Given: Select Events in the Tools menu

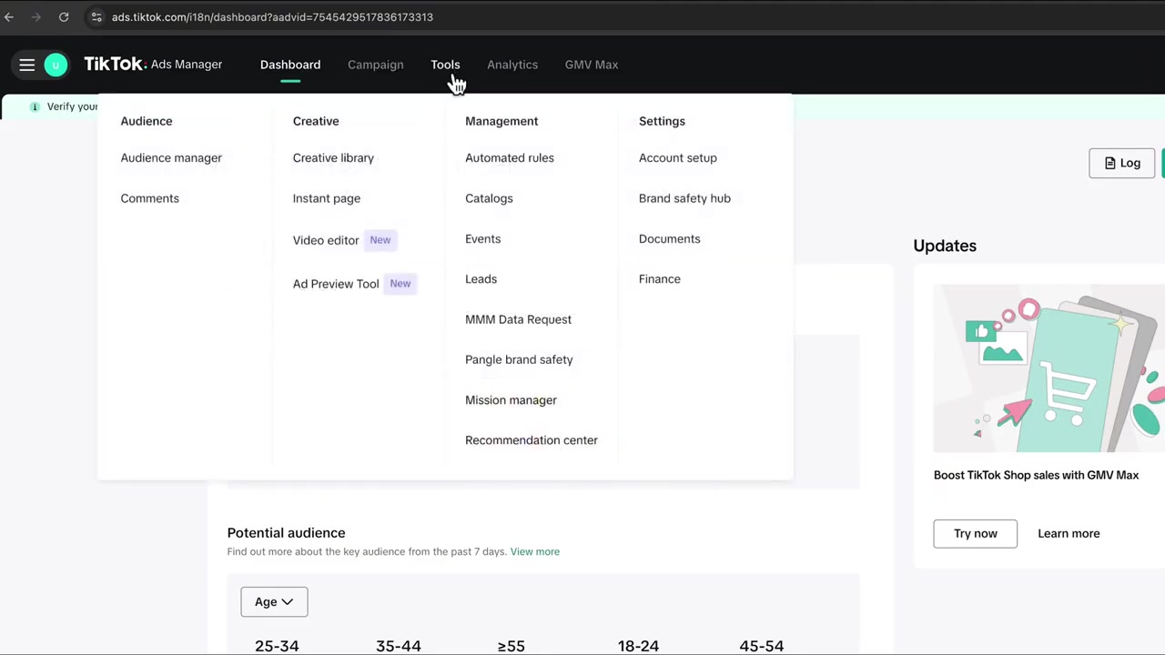Looking at the screenshot, I should (x=482, y=238).
